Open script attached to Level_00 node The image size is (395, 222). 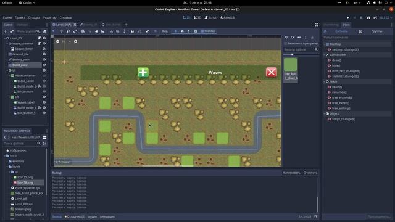pos(39,38)
